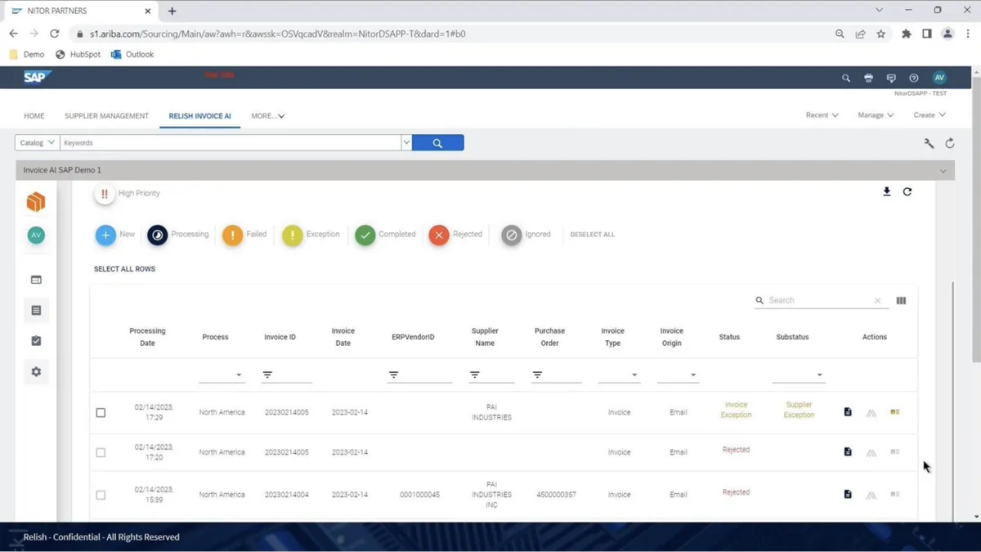Screen dimensions: 981x552
Task: Open document icon for 15:39 row
Action: (848, 494)
